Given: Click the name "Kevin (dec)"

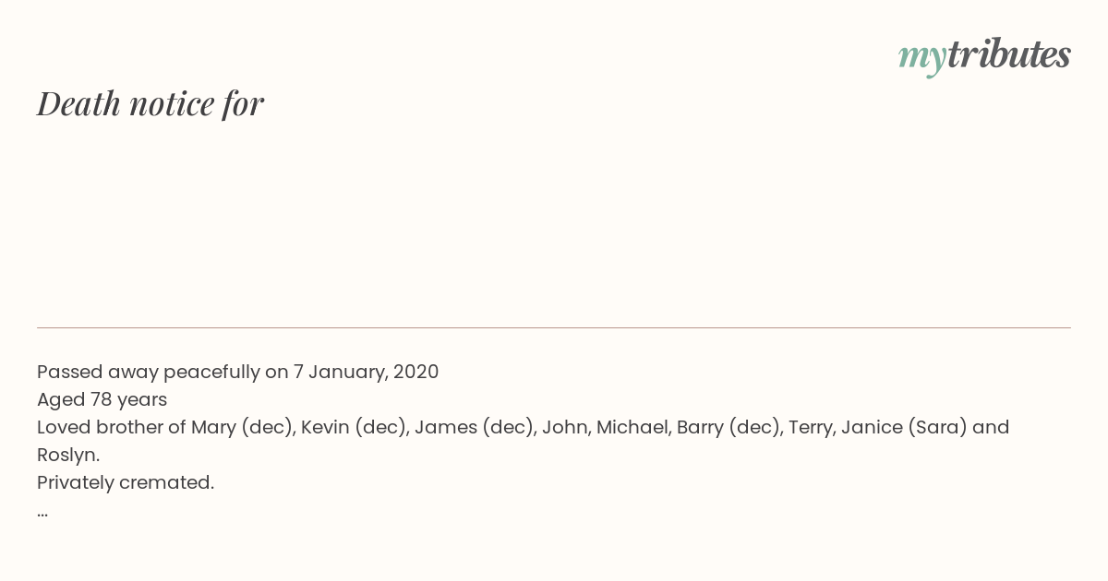Looking at the screenshot, I should (352, 428).
